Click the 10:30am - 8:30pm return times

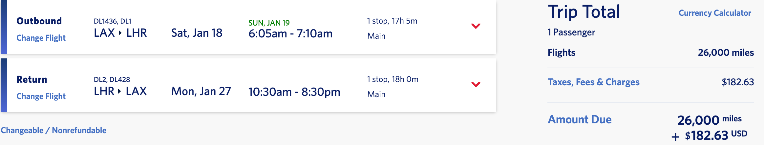(294, 92)
